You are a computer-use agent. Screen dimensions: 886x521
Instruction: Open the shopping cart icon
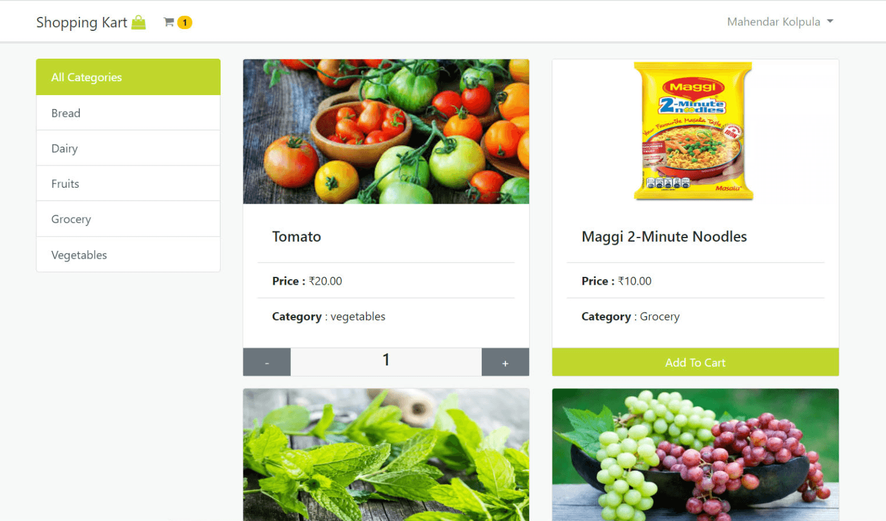(x=169, y=22)
